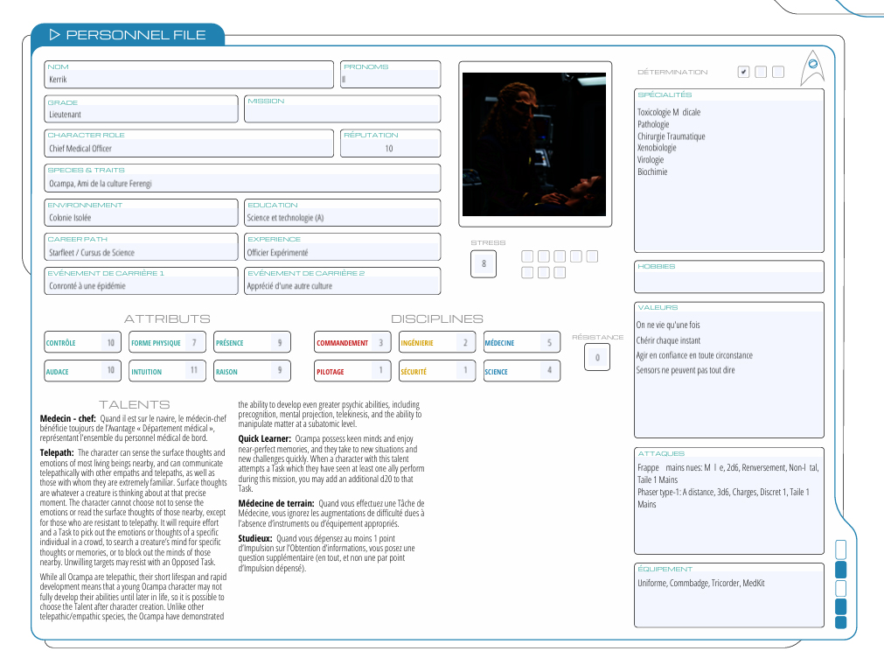Image resolution: width=884 pixels, height=651 pixels.
Task: Edit the Ingénierie discipline value
Action: (x=465, y=342)
